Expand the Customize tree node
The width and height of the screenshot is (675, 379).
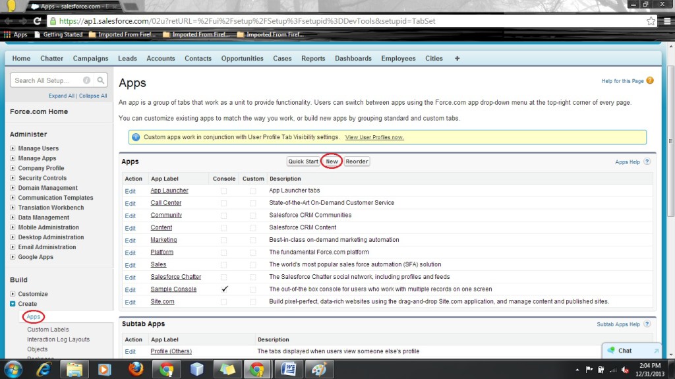[13, 294]
